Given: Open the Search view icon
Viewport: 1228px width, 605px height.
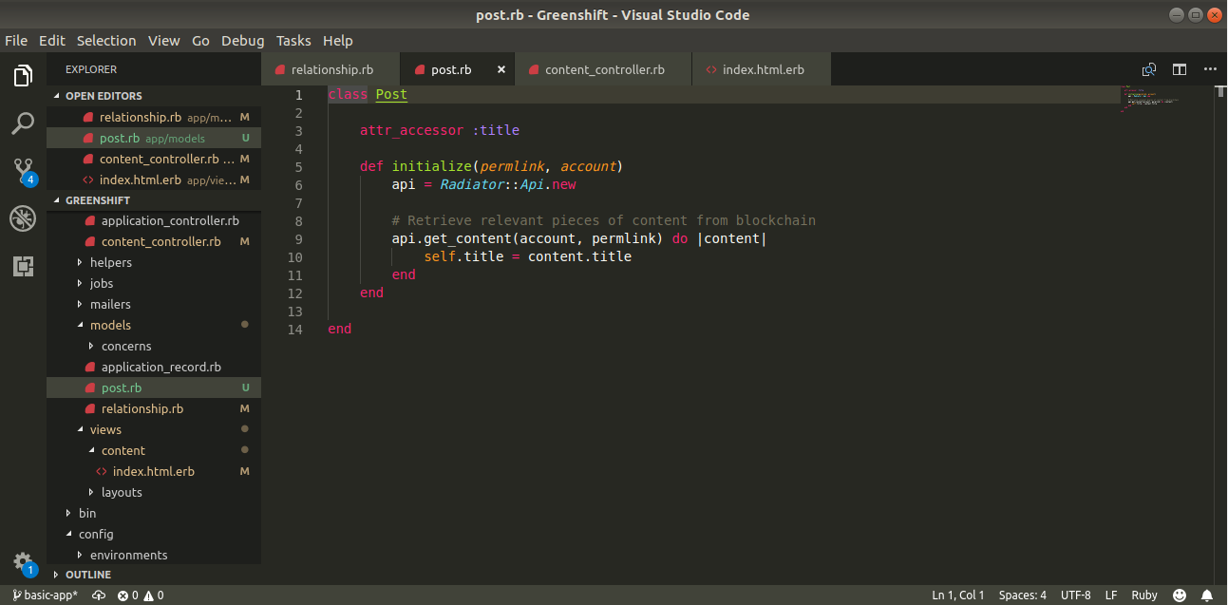Looking at the screenshot, I should (23, 123).
